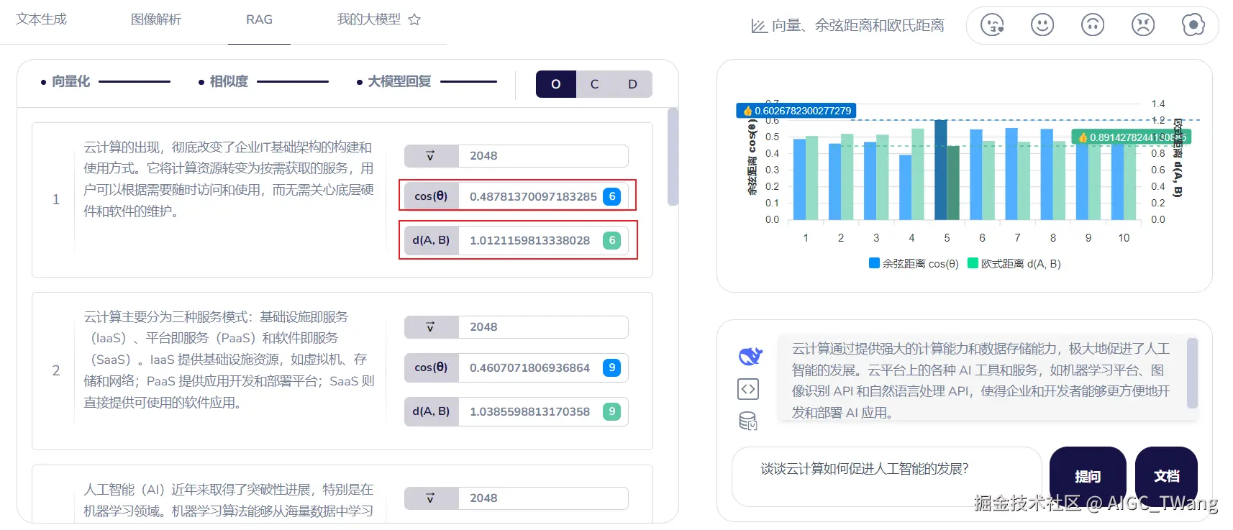Click the 相似度 step
Screen dimensions: 1233x530
[228, 81]
